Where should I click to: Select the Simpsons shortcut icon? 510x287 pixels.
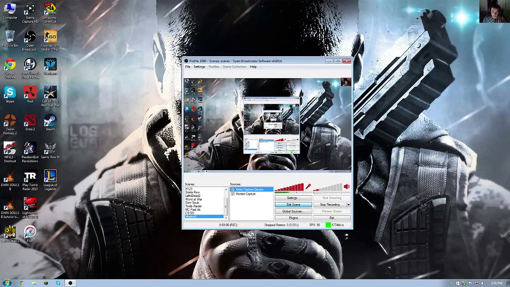click(x=50, y=13)
